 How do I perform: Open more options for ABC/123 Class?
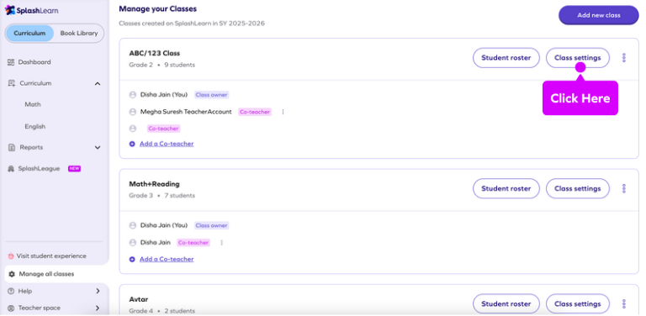[624, 58]
